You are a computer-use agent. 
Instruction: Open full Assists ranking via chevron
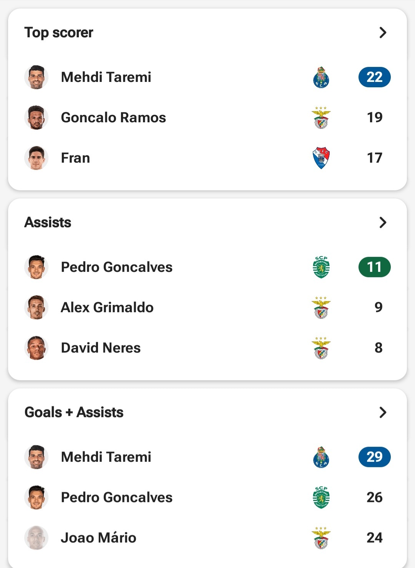382,222
